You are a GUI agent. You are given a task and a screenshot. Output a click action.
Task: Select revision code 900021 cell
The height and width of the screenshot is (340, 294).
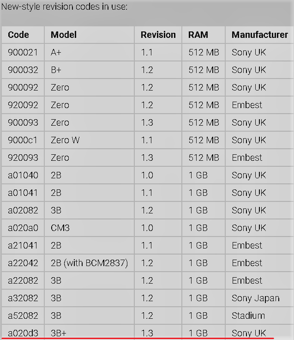[23, 52]
